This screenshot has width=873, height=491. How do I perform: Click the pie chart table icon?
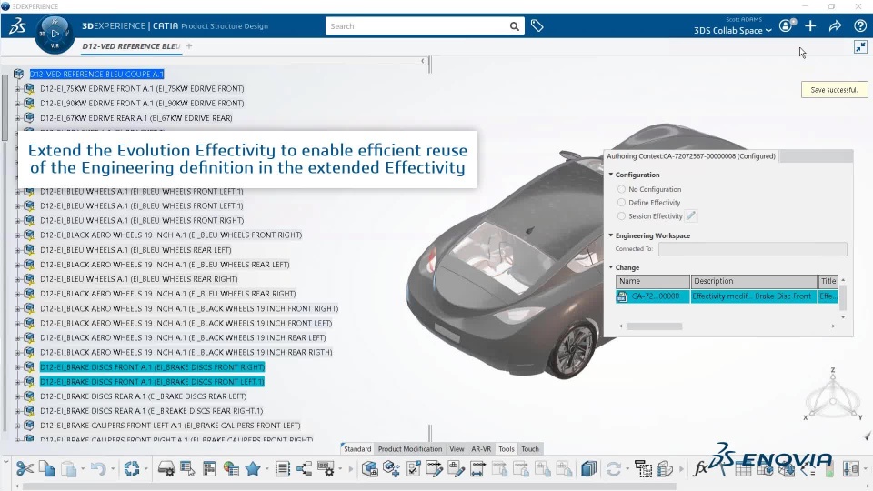pyautogui.click(x=231, y=469)
